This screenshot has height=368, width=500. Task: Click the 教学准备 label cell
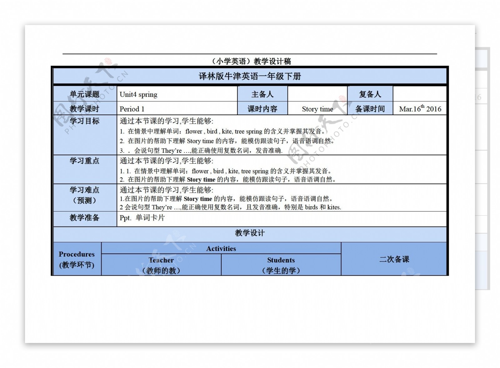pyautogui.click(x=85, y=219)
